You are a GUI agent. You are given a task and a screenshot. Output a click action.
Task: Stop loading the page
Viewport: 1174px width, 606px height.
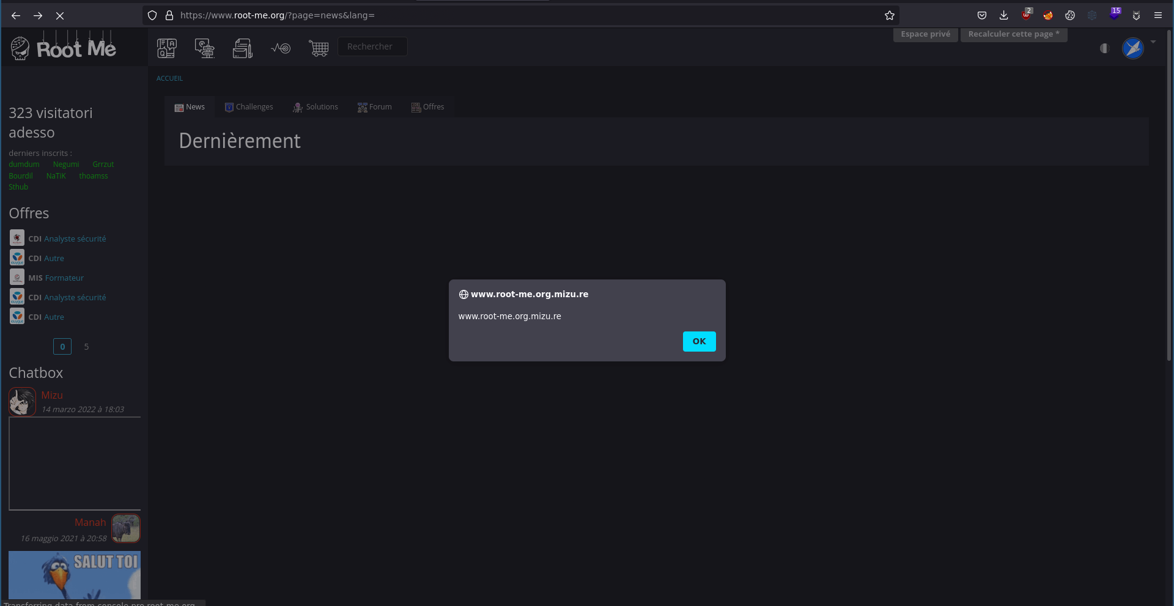60,15
